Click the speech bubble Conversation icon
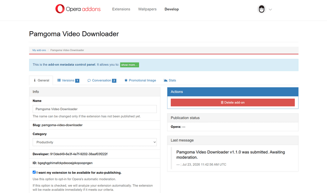Screen dimensions: 327x193 click(89, 80)
